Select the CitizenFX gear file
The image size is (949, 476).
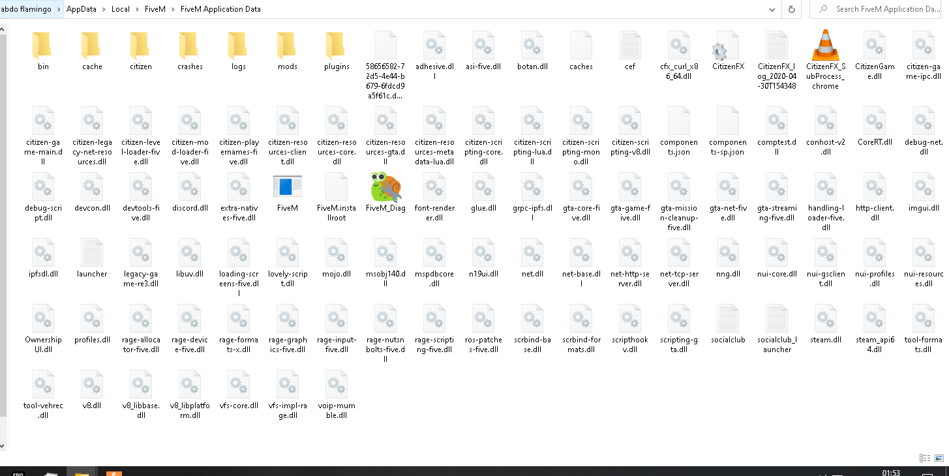tap(728, 51)
